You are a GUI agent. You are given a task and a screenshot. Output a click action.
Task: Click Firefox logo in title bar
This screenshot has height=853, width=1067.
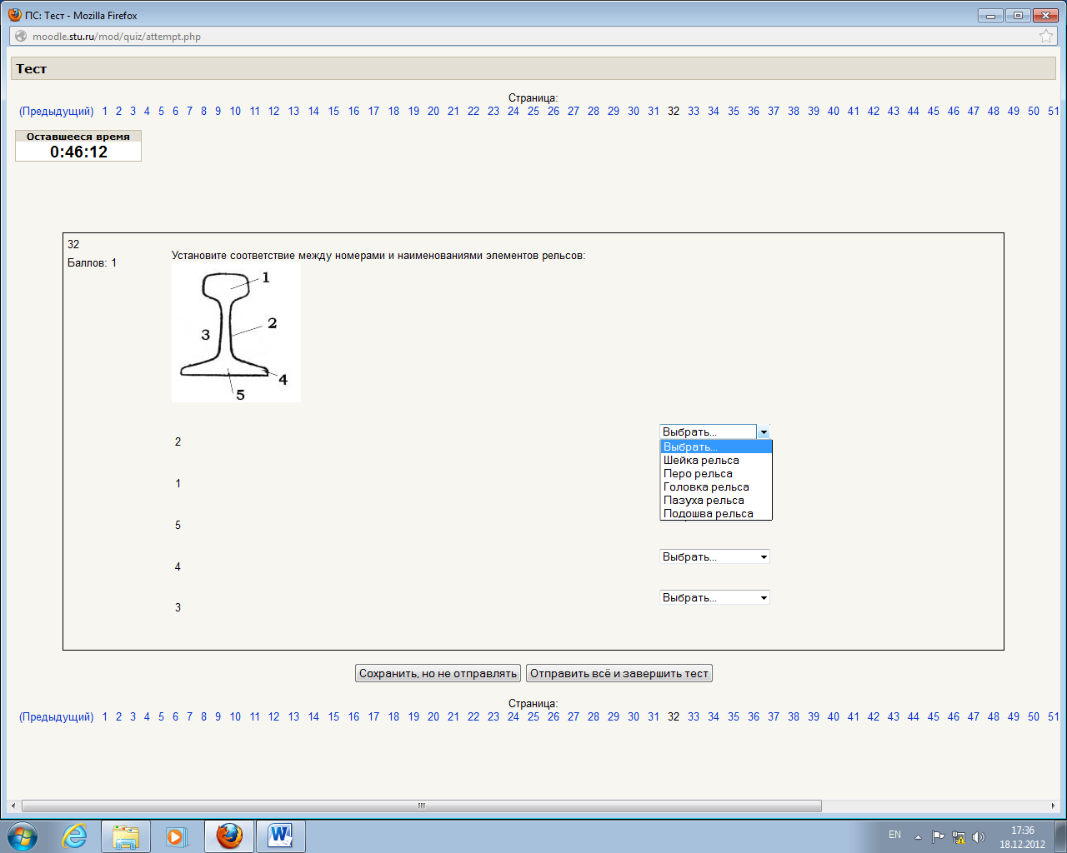(14, 14)
